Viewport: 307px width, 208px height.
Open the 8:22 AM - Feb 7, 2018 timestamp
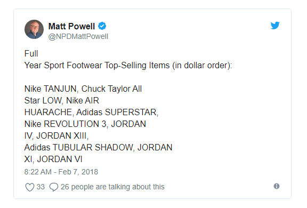coord(61,172)
